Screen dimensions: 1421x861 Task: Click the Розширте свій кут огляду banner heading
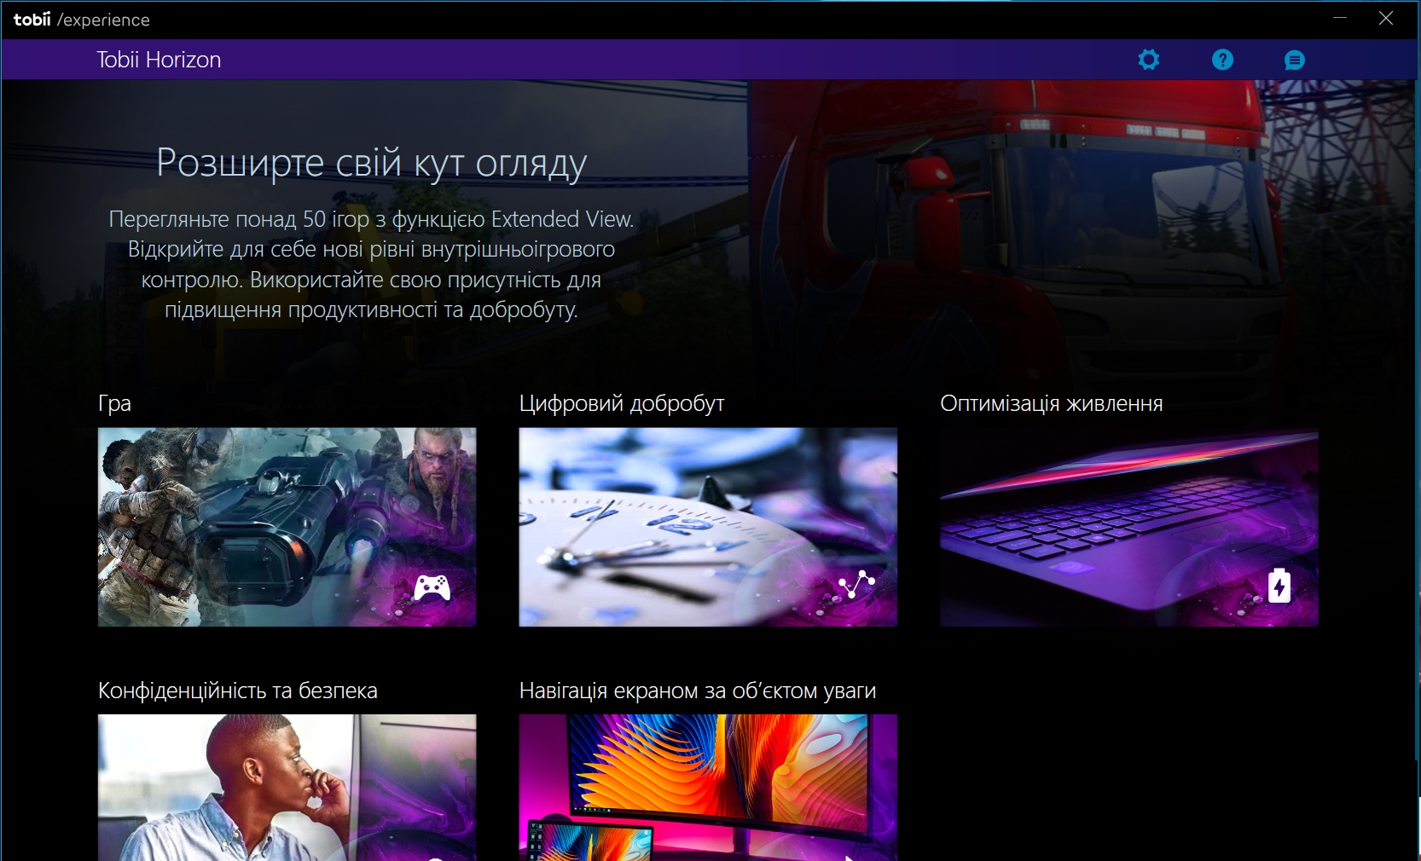[371, 162]
